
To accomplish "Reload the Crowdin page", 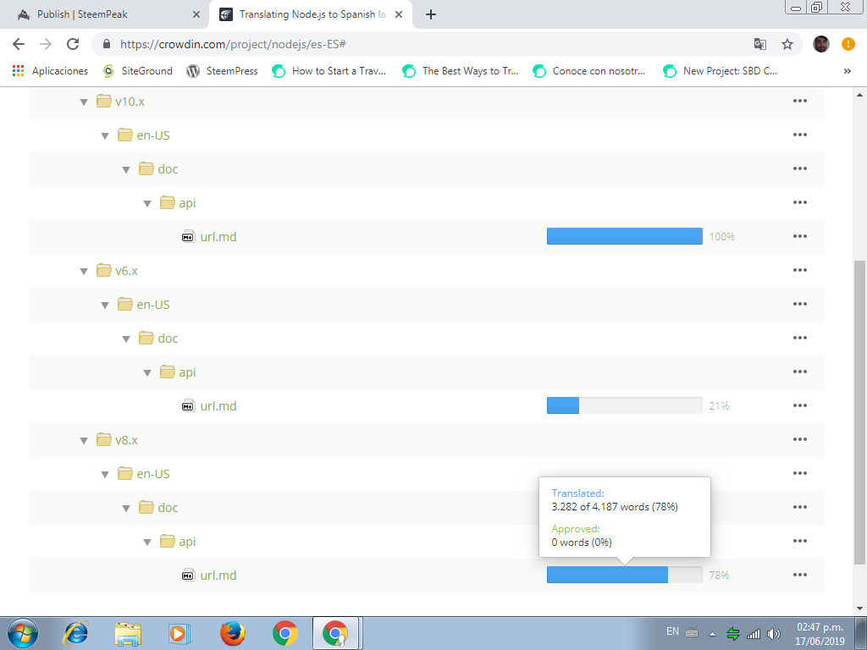I will coord(73,44).
